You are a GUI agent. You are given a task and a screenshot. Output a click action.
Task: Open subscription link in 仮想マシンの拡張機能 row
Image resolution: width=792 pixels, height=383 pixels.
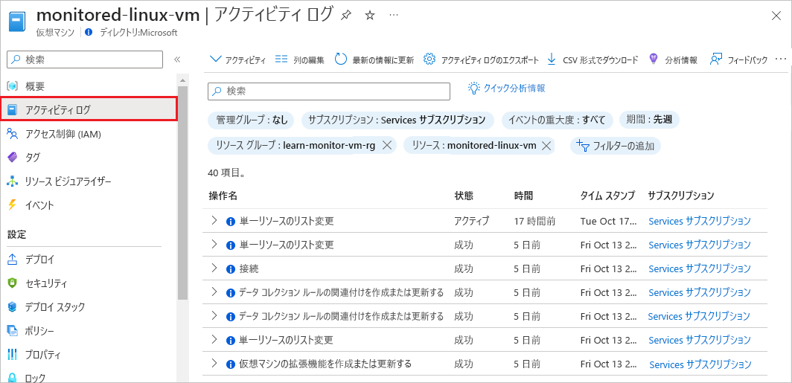(x=700, y=364)
